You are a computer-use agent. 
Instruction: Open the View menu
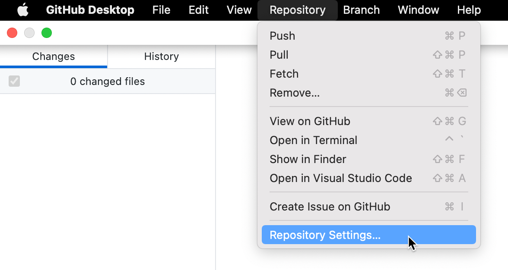238,10
